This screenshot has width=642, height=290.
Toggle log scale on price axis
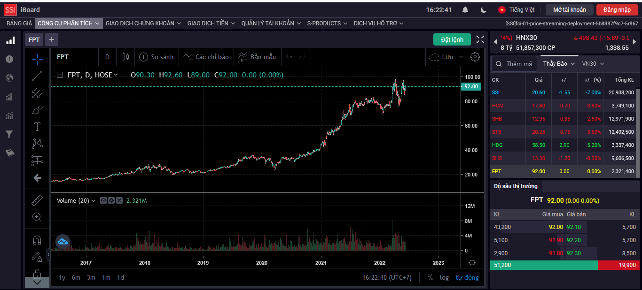[444, 277]
